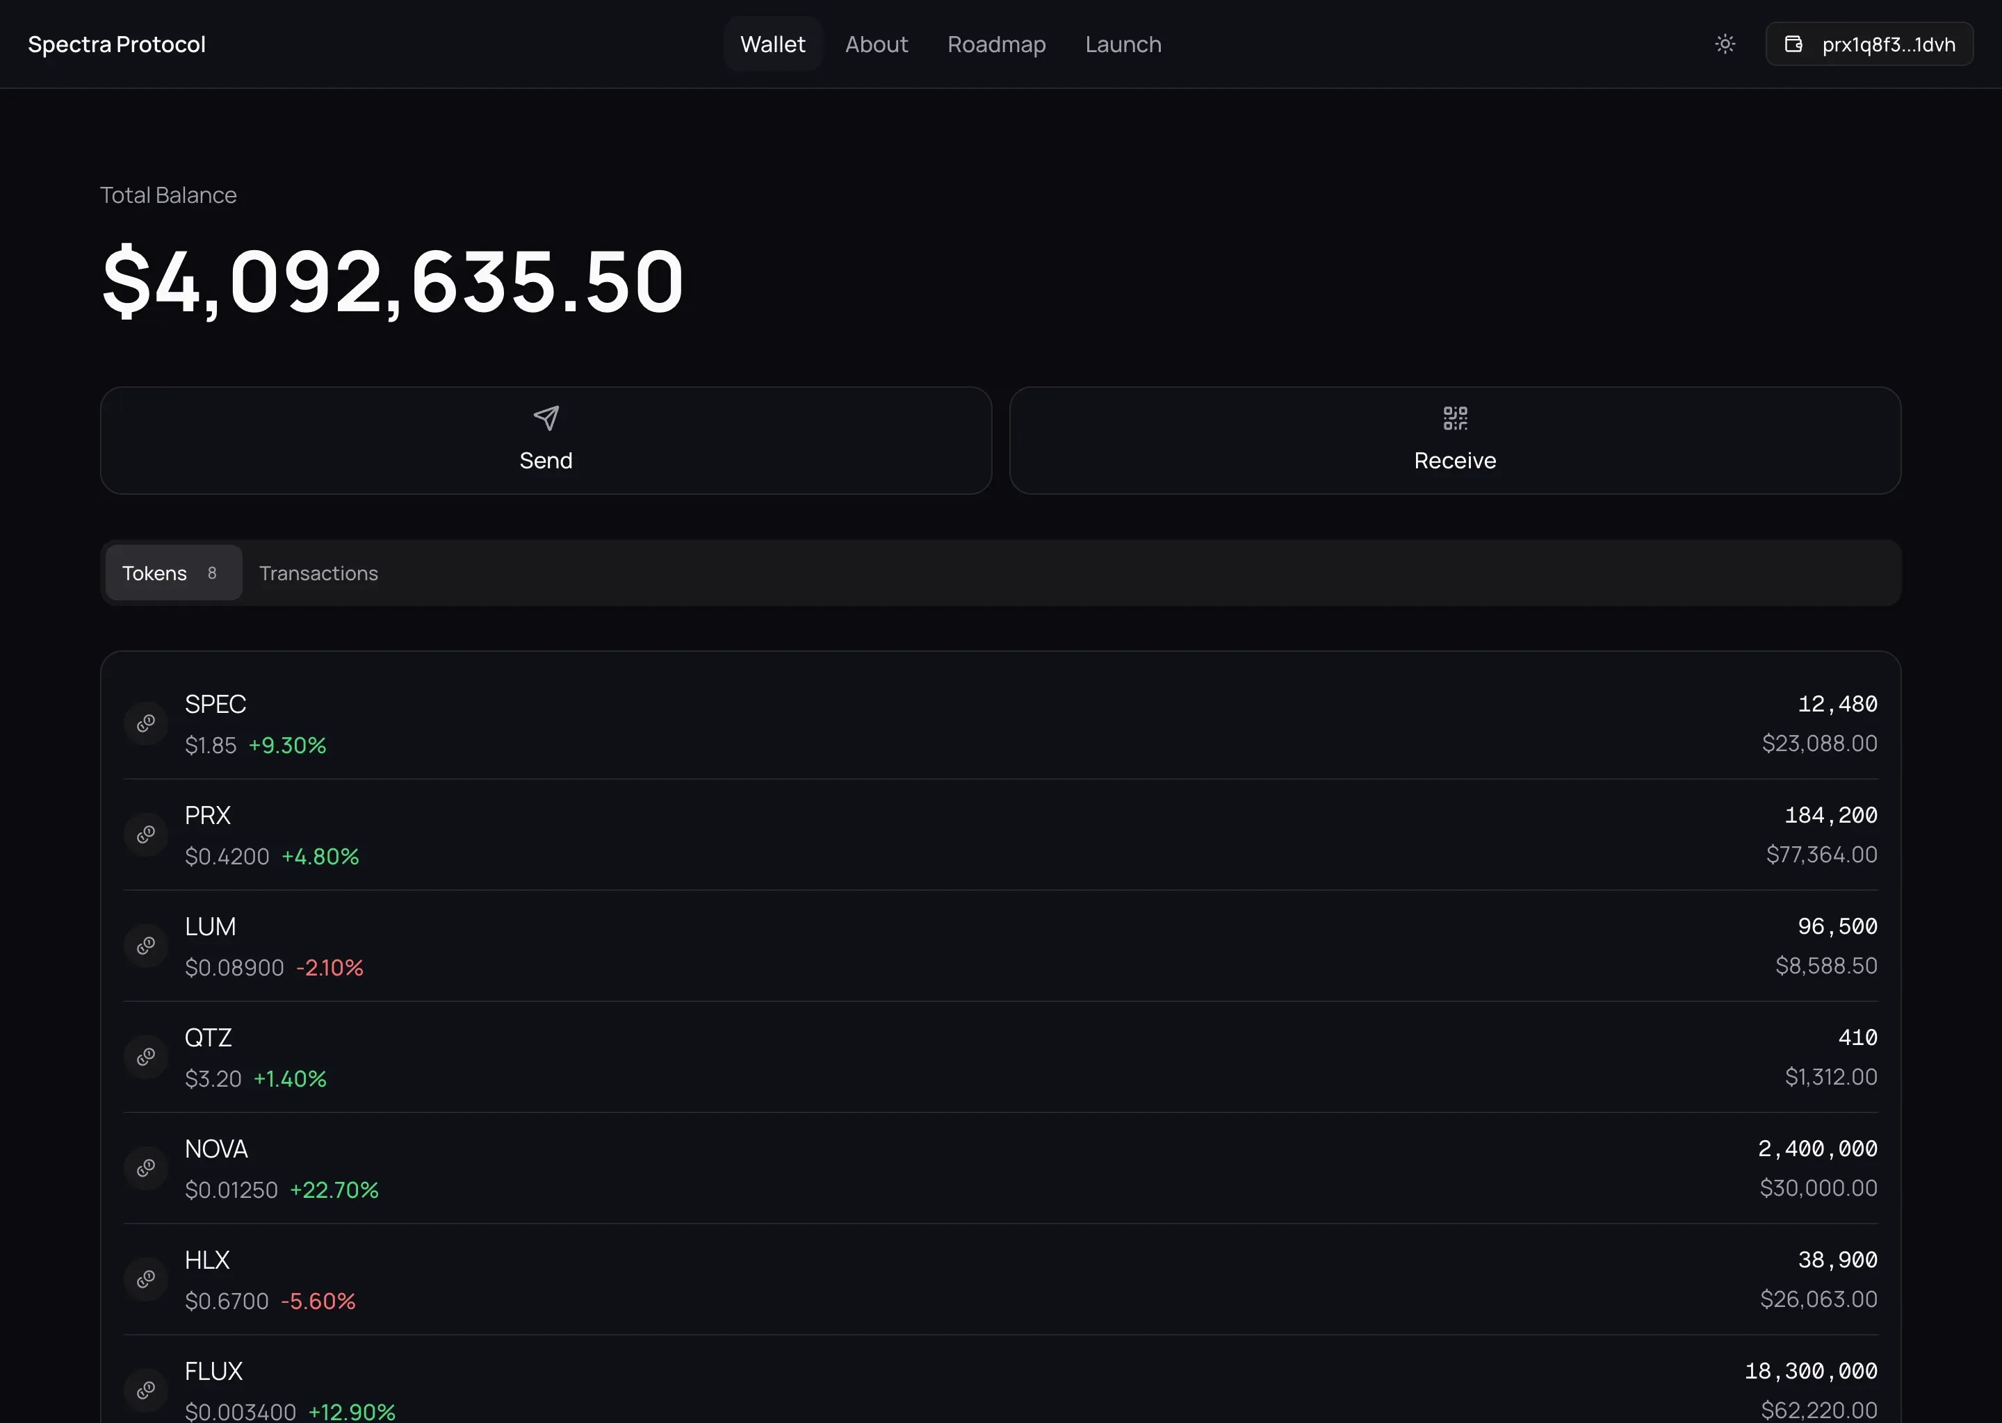The image size is (2002, 1423).
Task: Go to the About page
Action: [877, 44]
